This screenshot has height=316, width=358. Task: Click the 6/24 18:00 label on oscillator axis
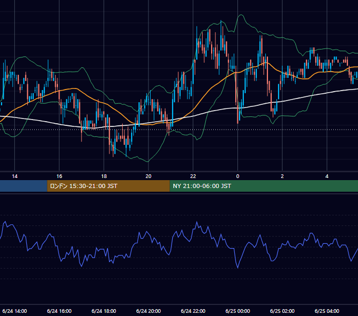tap(104, 311)
